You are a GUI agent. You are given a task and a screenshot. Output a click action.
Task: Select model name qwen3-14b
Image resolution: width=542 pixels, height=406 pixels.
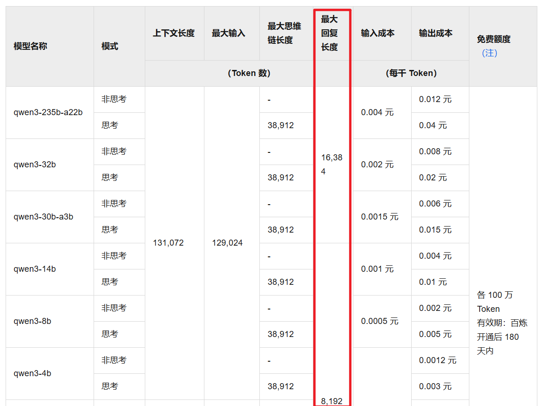coord(34,269)
